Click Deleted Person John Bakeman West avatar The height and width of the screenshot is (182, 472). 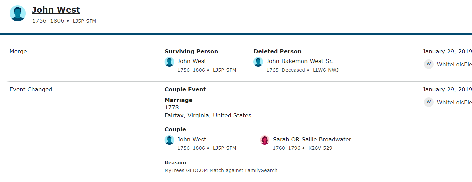pos(258,62)
